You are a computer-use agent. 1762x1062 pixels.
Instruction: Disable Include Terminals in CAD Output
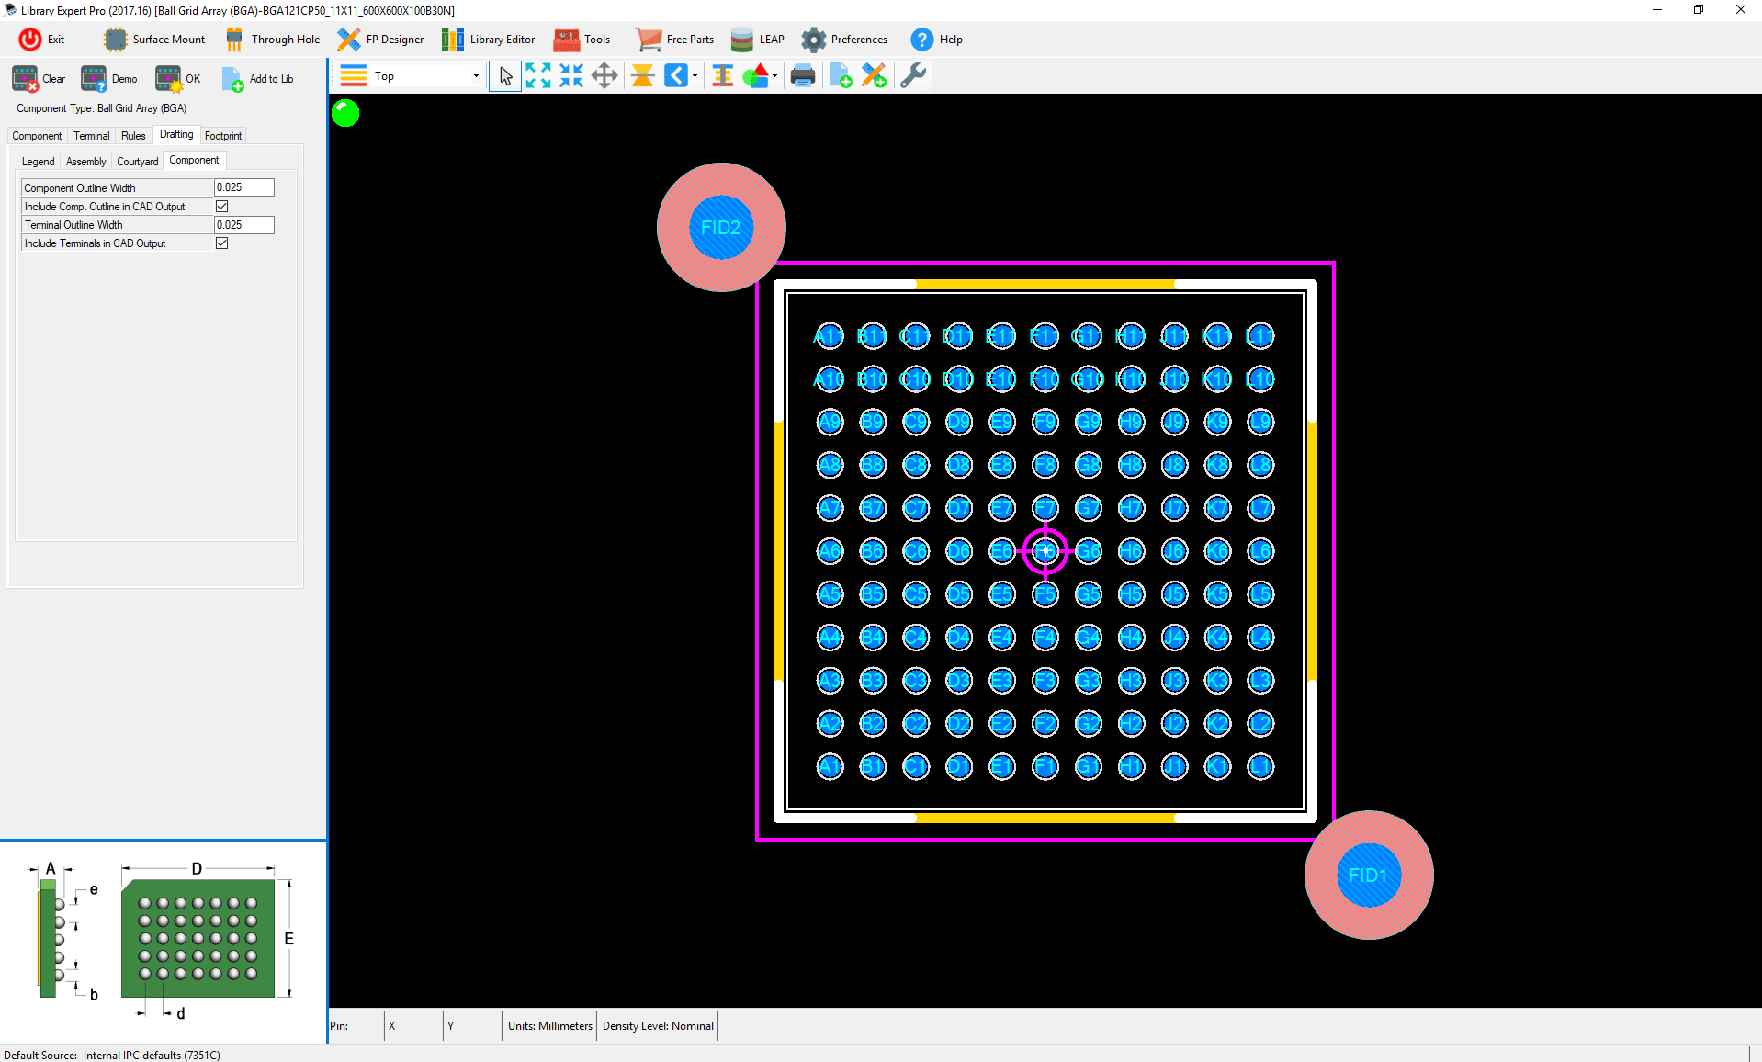coord(221,243)
